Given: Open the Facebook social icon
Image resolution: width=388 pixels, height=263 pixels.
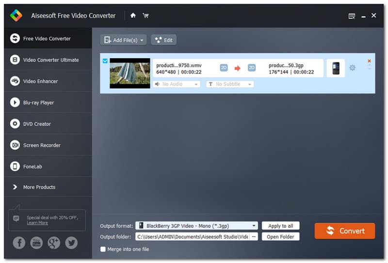Looking at the screenshot, I should (19, 243).
